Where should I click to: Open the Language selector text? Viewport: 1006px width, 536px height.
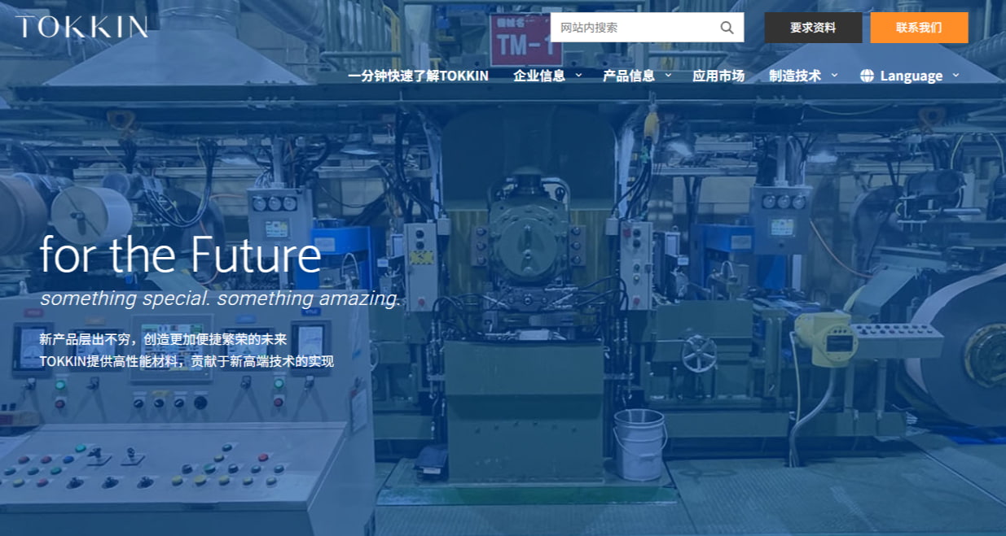[x=912, y=76]
